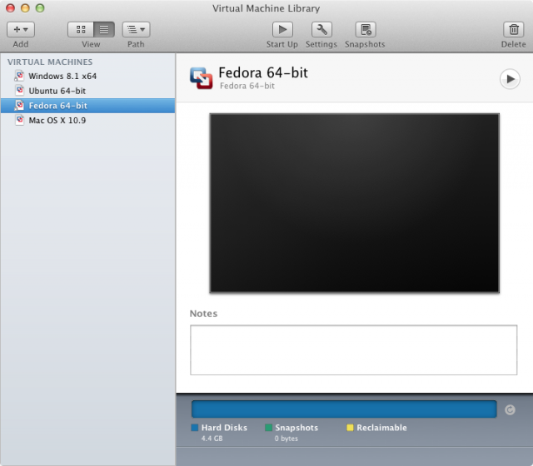Select Ubuntu 64-bit virtual machine
The height and width of the screenshot is (466, 533).
click(x=87, y=91)
